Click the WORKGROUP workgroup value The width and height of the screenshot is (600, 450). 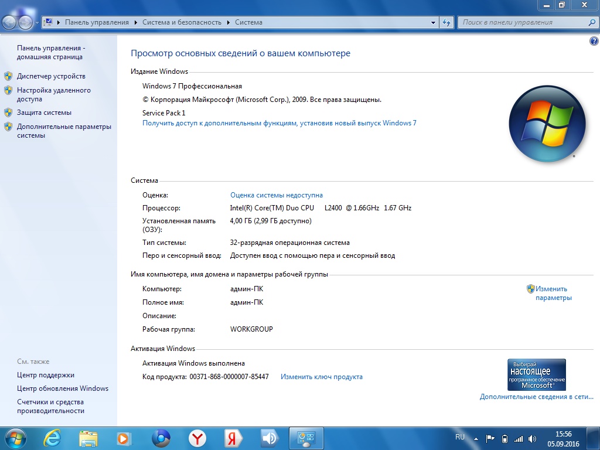coord(251,329)
